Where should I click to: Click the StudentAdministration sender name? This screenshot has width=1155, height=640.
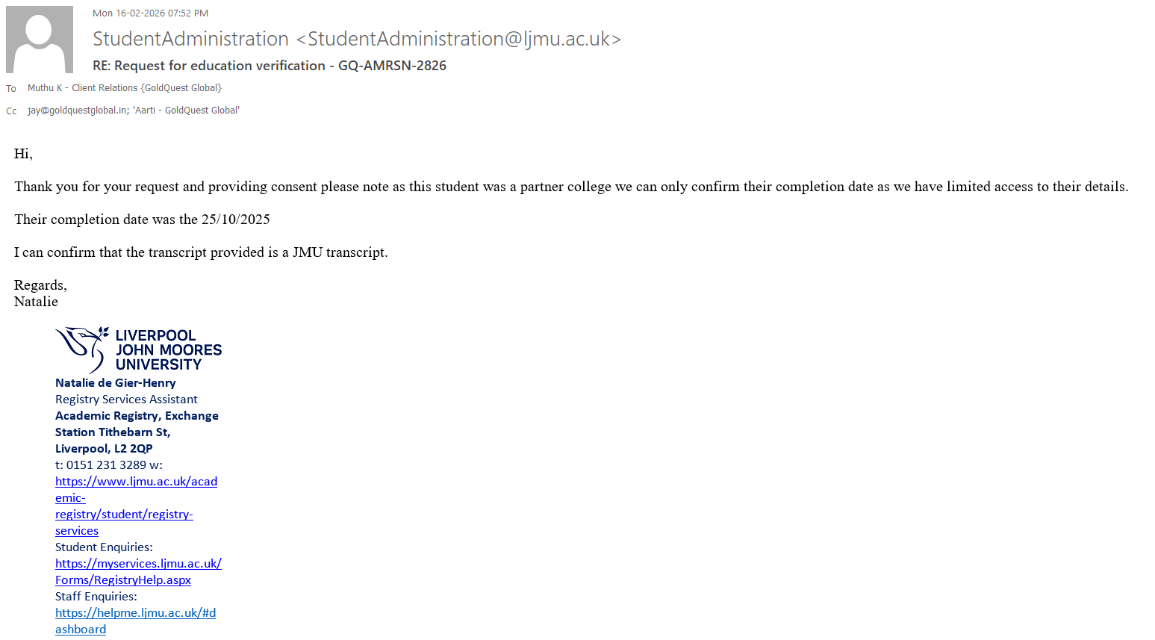[x=190, y=39]
